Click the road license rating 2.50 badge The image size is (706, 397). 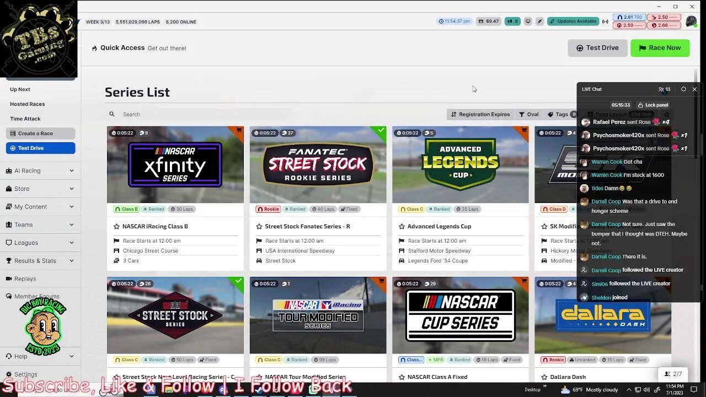664,18
